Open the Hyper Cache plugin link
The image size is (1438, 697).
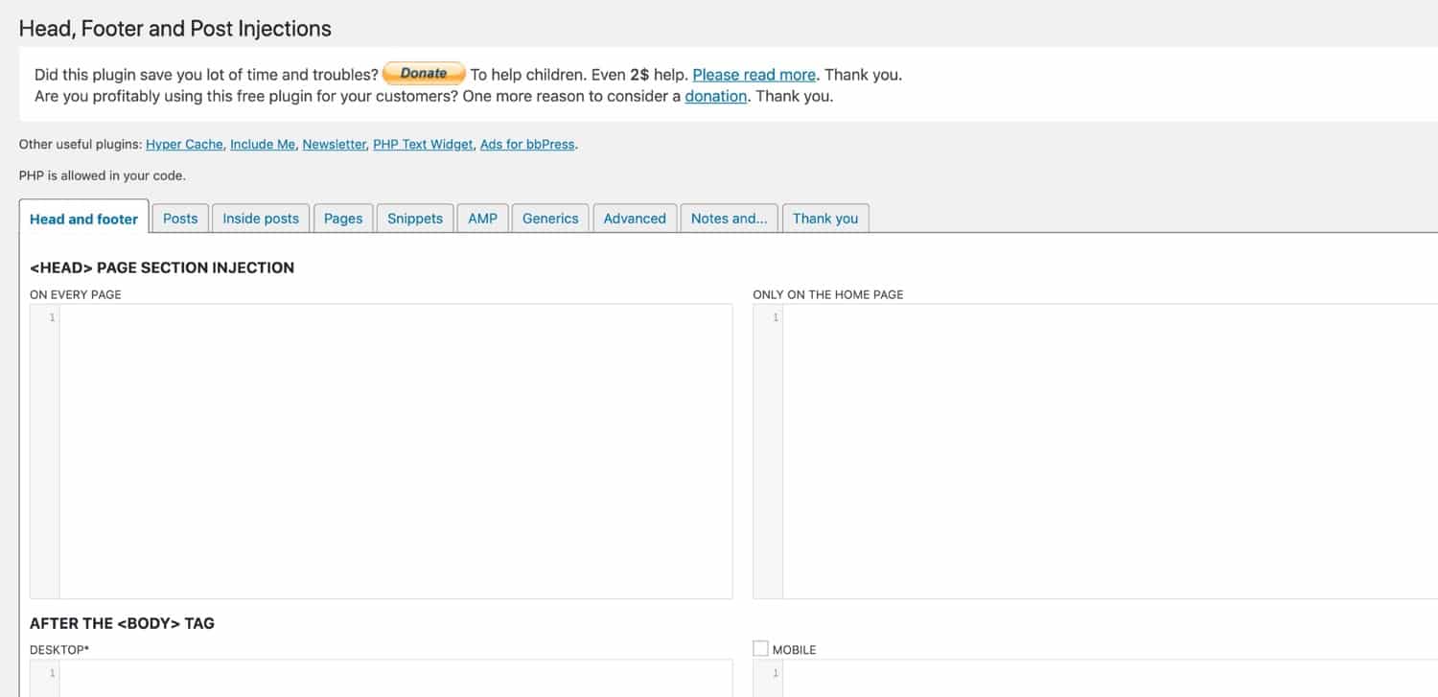pos(185,144)
